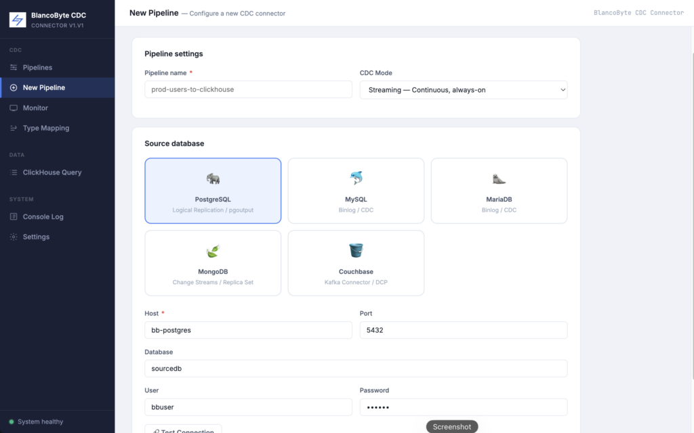Click the New Pipeline plus-circle icon

click(14, 87)
